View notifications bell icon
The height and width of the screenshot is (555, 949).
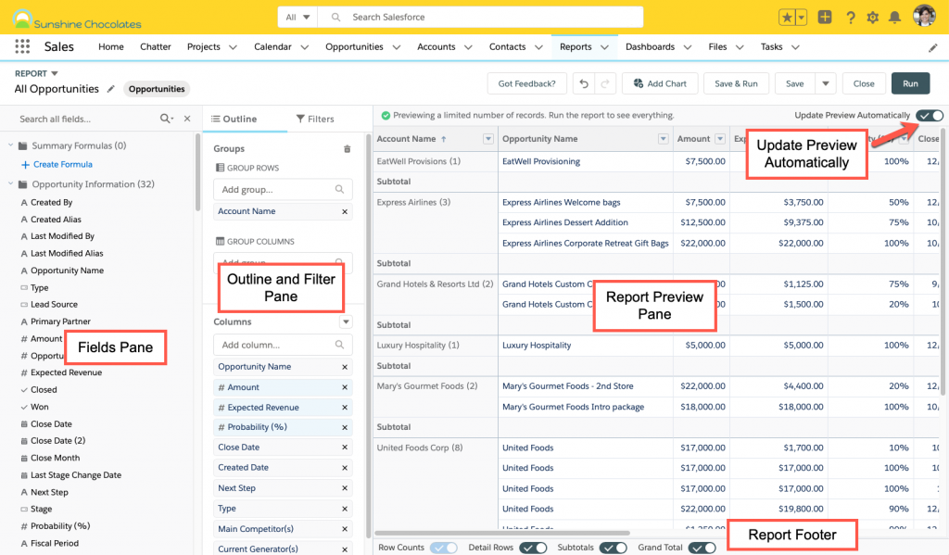point(894,18)
